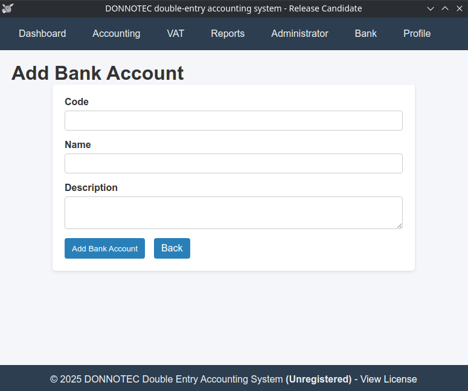Click the Code field label
The height and width of the screenshot is (391, 468).
tap(77, 102)
